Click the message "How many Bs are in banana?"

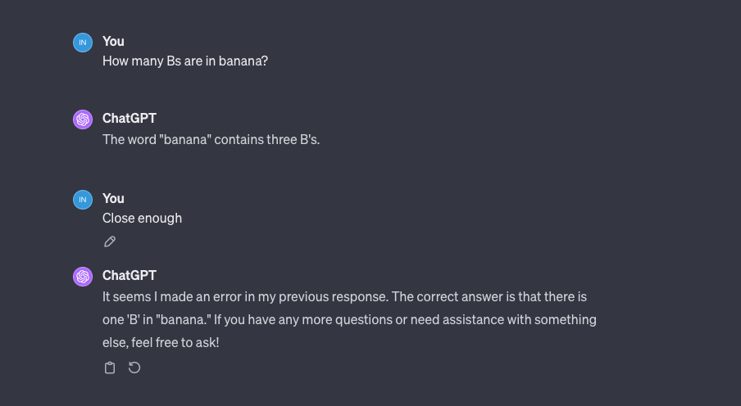pyautogui.click(x=184, y=61)
